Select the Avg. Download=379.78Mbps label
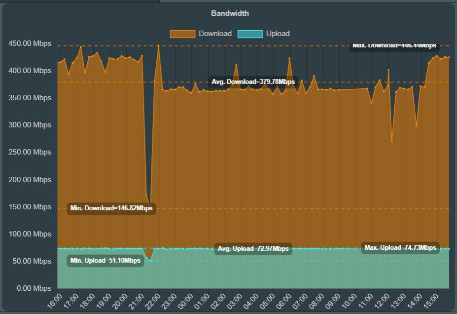Viewport: 457px width, 314px height. point(253,82)
